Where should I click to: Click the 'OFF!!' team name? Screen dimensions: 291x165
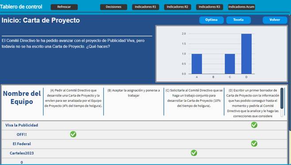pyautogui.click(x=22, y=134)
